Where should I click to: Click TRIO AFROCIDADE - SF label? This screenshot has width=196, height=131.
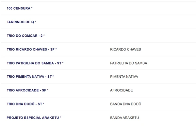point(26,90)
